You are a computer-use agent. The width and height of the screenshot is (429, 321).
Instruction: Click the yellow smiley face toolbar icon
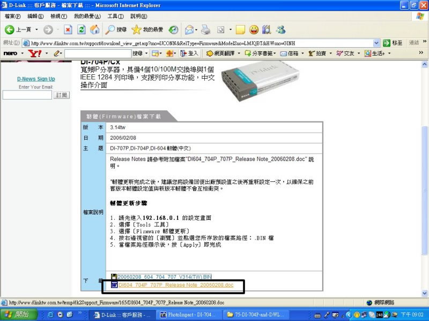254,29
